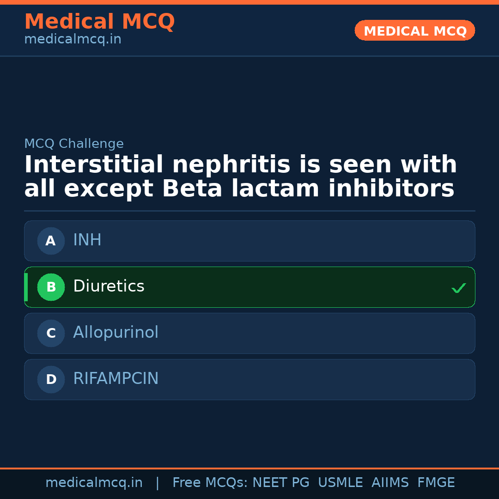
Task: Click the MCQ Challenge label
Action: point(74,144)
